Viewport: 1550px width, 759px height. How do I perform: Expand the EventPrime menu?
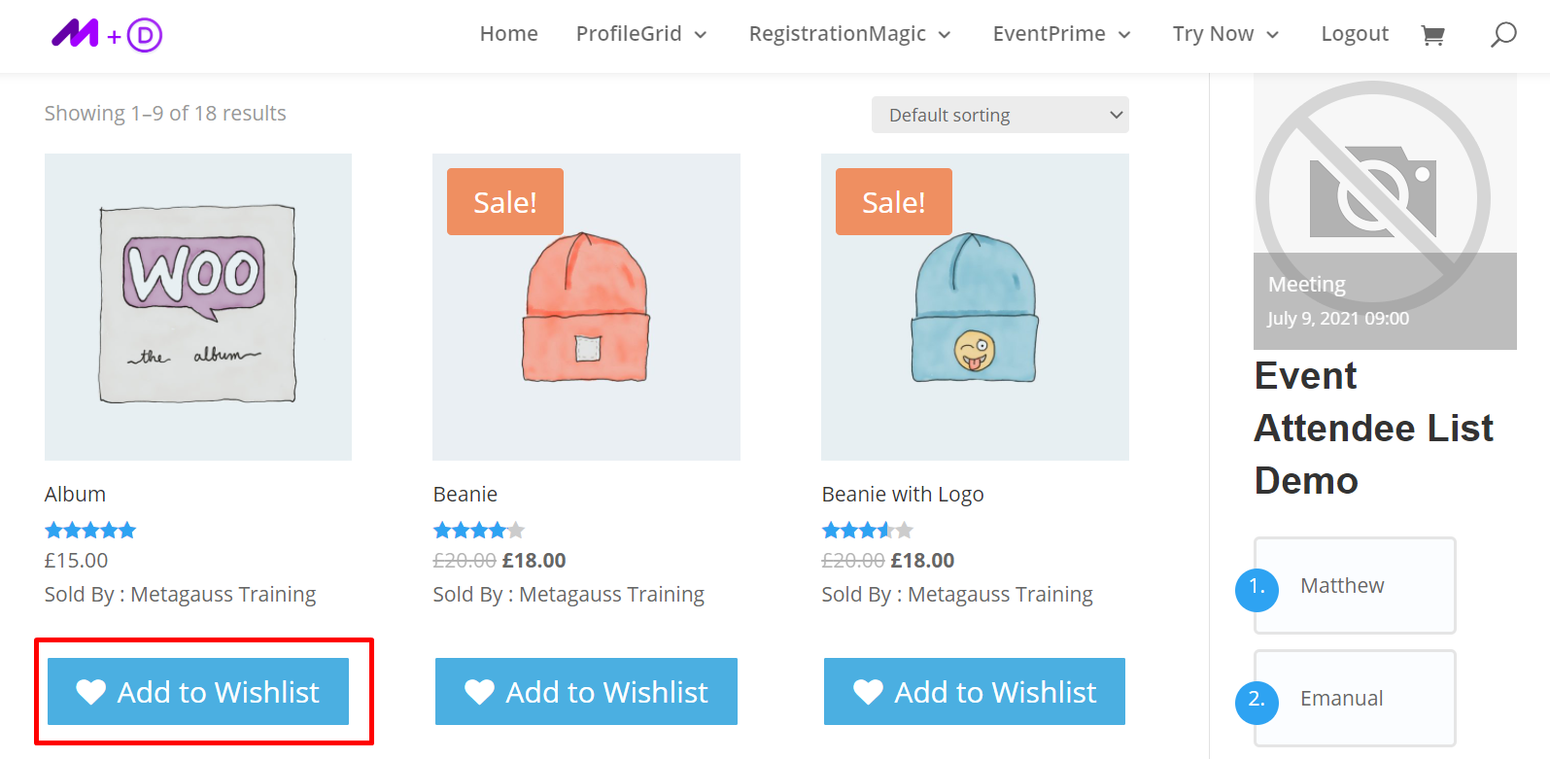point(1061,34)
